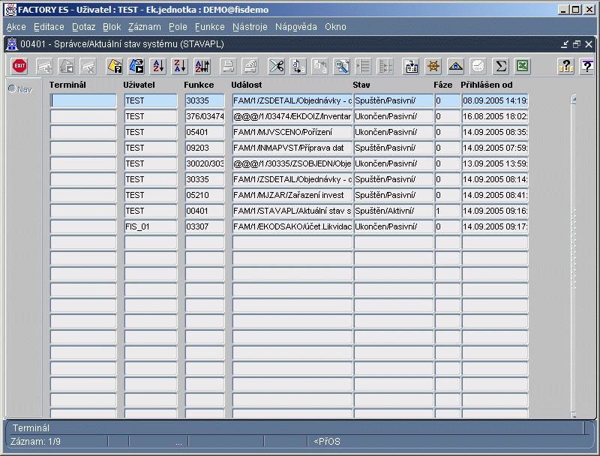600x456 pixels.
Task: Minimize the inner STAVAPL window
Action: 565,44
